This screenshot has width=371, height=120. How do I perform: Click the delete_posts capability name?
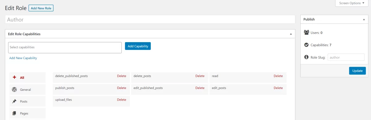[x=142, y=76]
